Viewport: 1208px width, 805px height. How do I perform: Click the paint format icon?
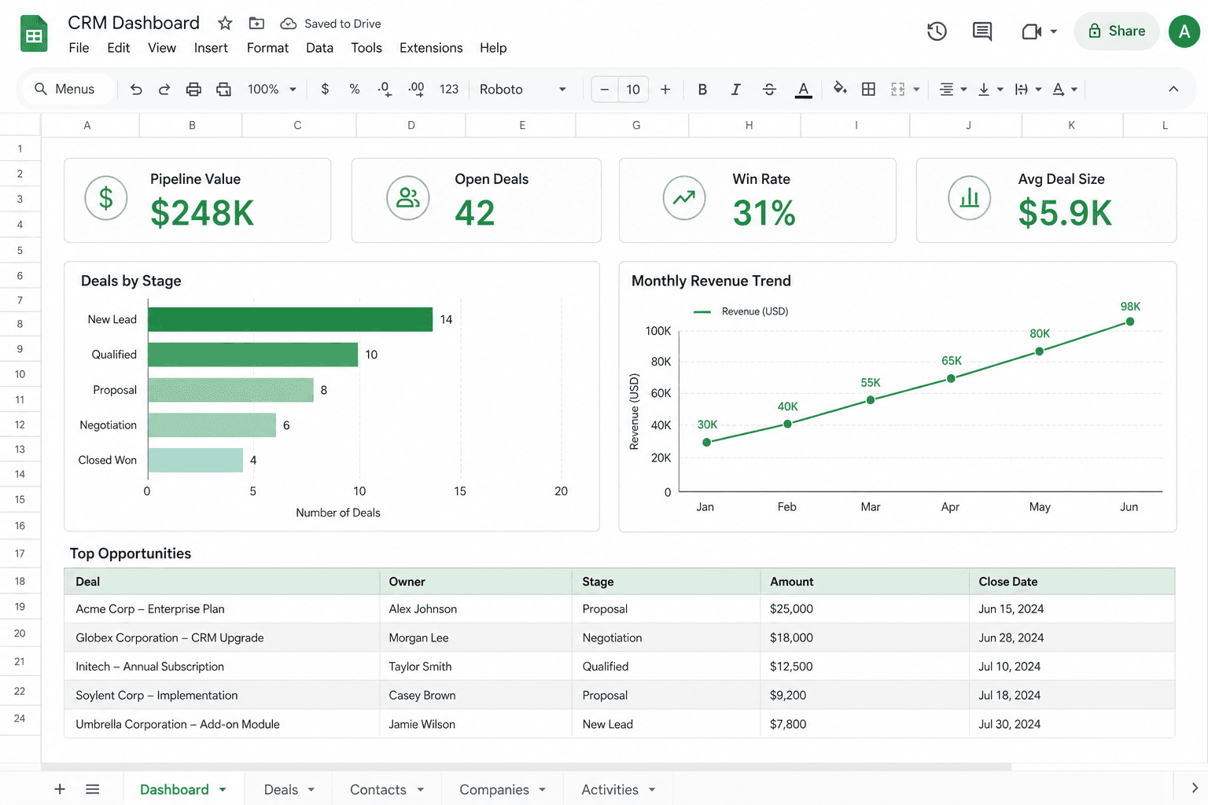pyautogui.click(x=223, y=90)
